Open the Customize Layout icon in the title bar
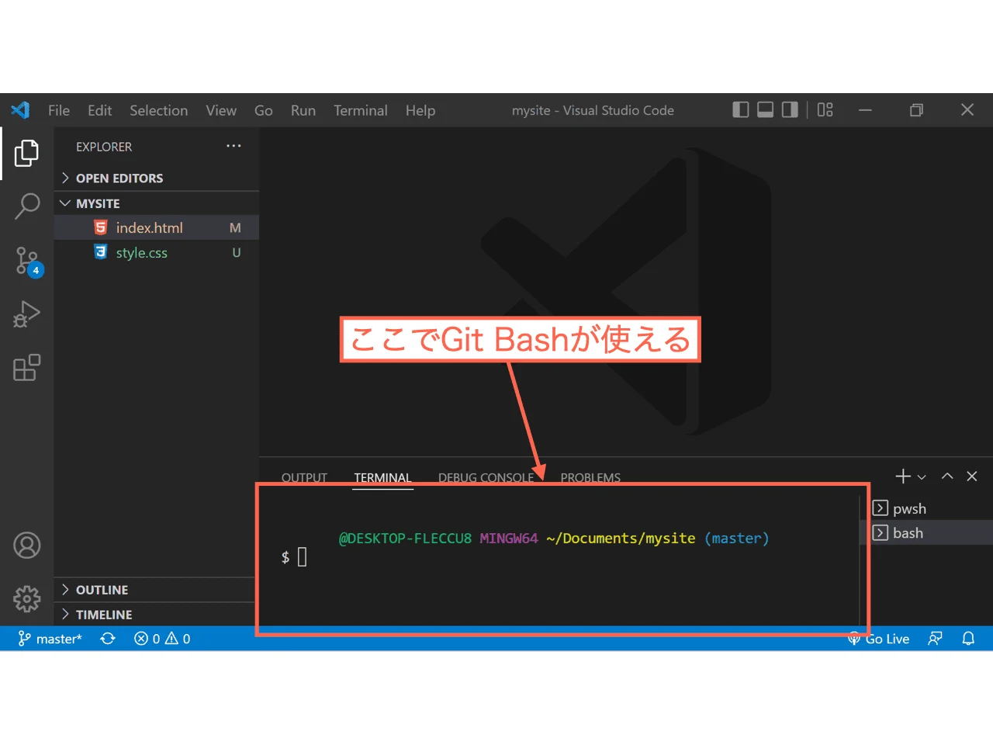Viewport: 993px width, 745px height. [824, 109]
